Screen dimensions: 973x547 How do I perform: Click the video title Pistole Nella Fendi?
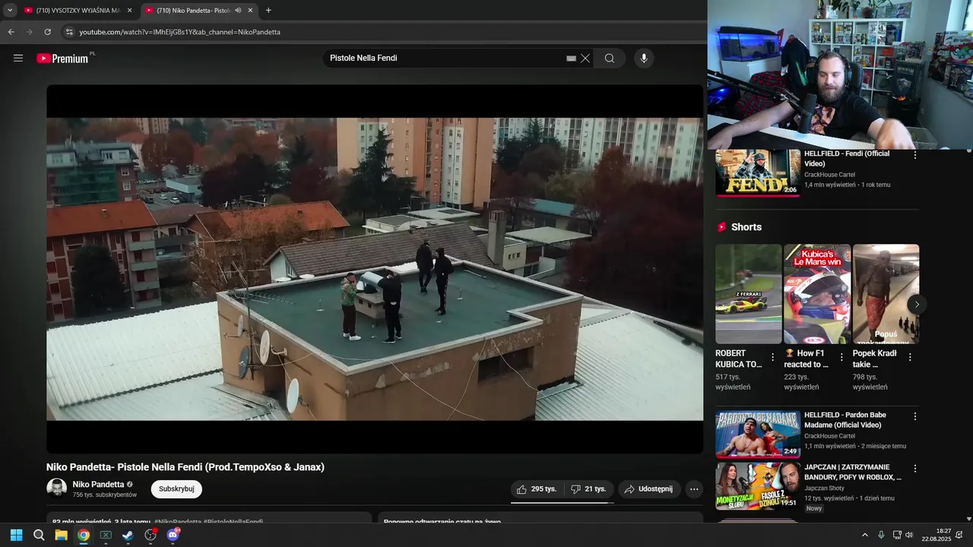point(185,467)
